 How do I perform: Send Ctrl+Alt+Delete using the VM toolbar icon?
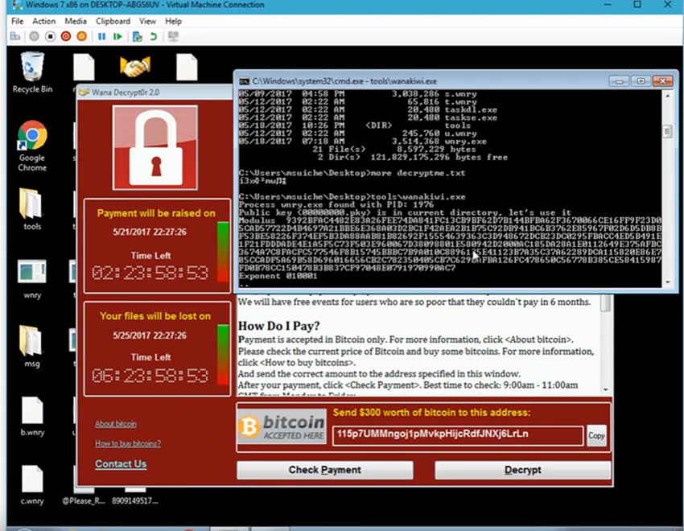coord(16,36)
